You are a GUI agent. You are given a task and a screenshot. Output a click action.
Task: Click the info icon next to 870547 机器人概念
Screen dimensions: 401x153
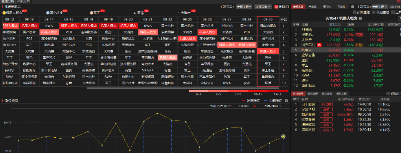(x=361, y=18)
